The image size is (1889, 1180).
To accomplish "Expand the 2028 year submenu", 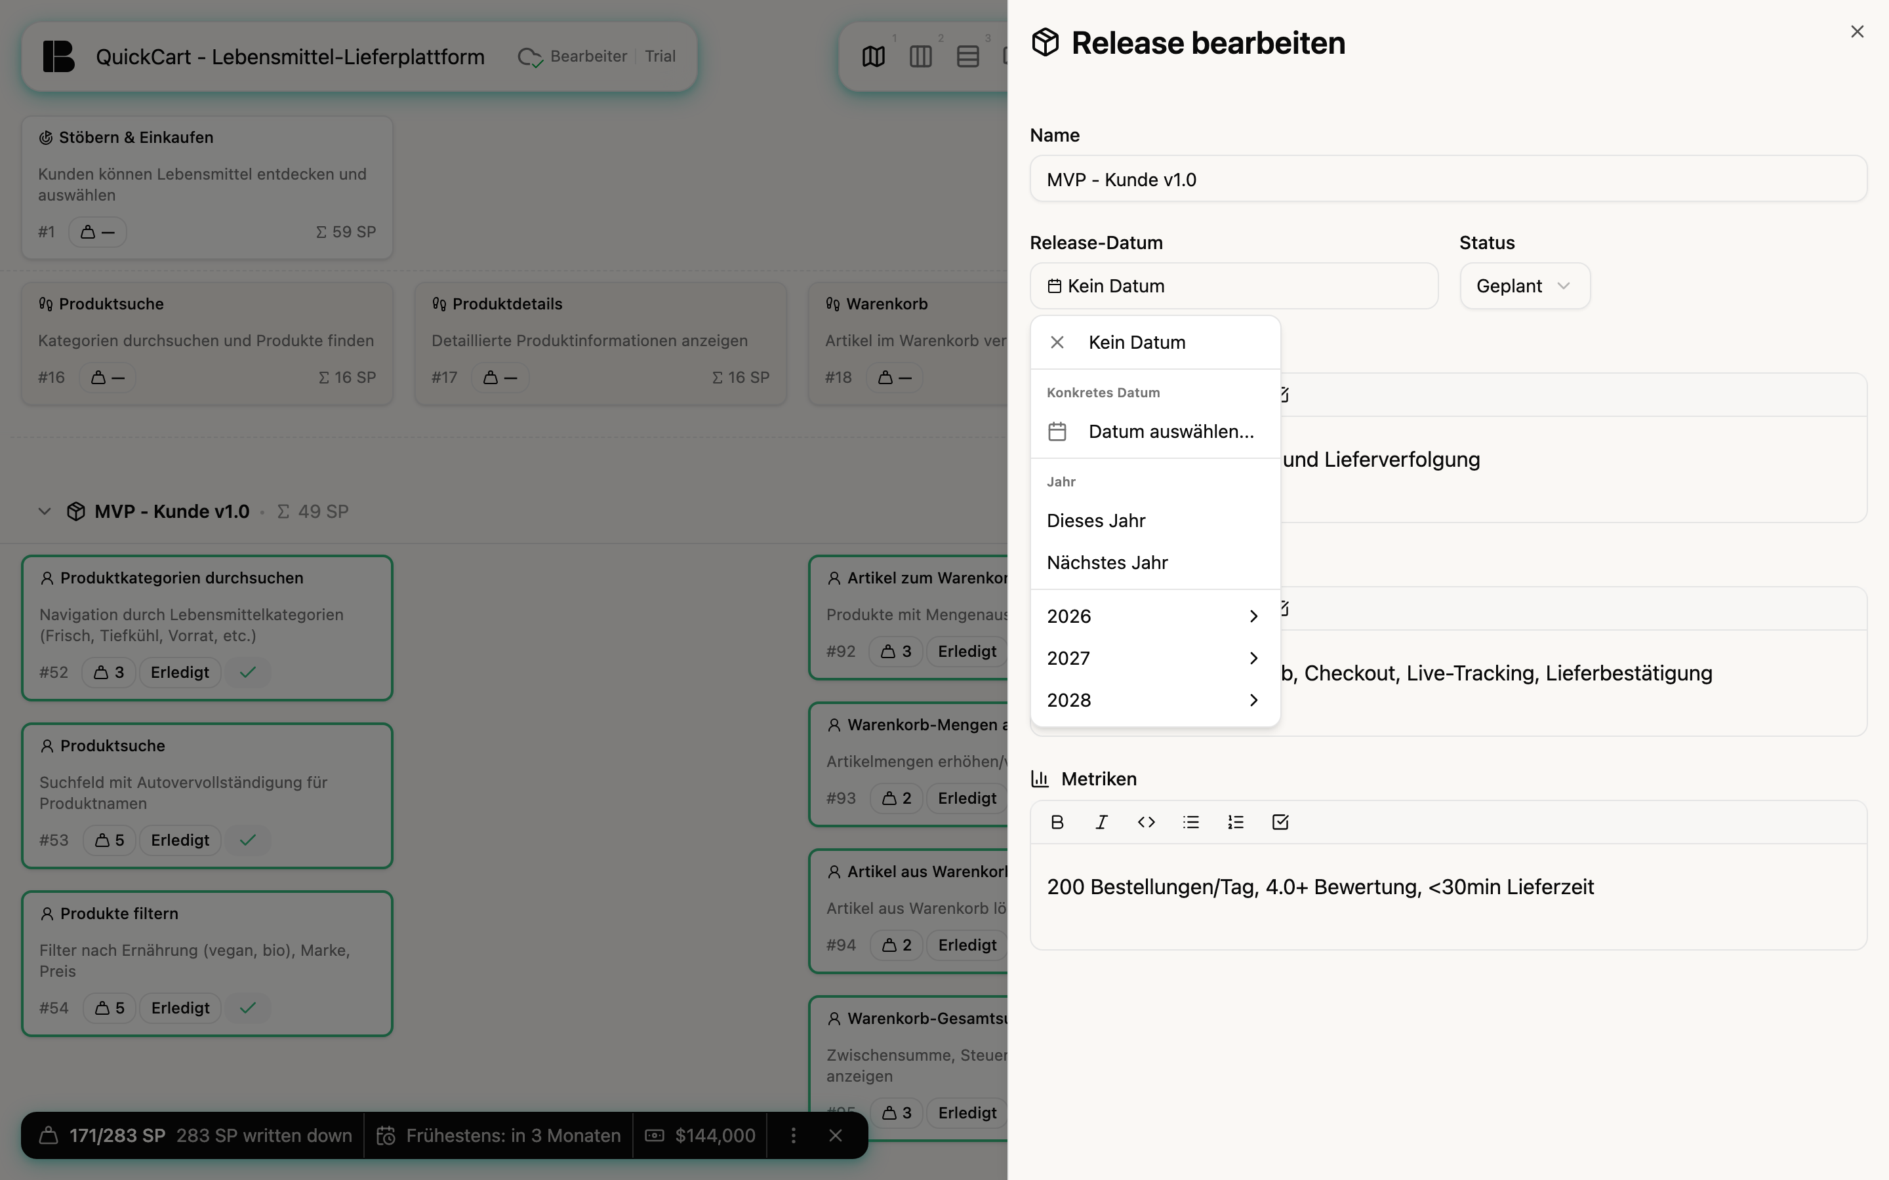I will 1154,700.
